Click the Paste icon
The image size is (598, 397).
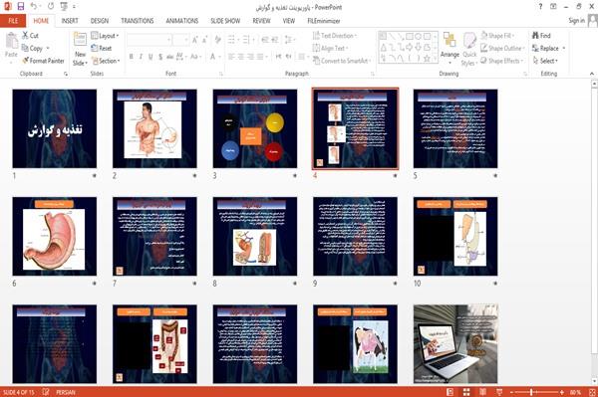click(x=11, y=41)
